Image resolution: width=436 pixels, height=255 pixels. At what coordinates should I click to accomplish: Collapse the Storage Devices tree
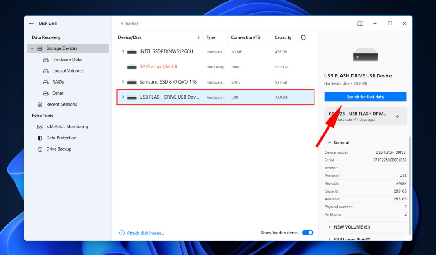(x=33, y=48)
